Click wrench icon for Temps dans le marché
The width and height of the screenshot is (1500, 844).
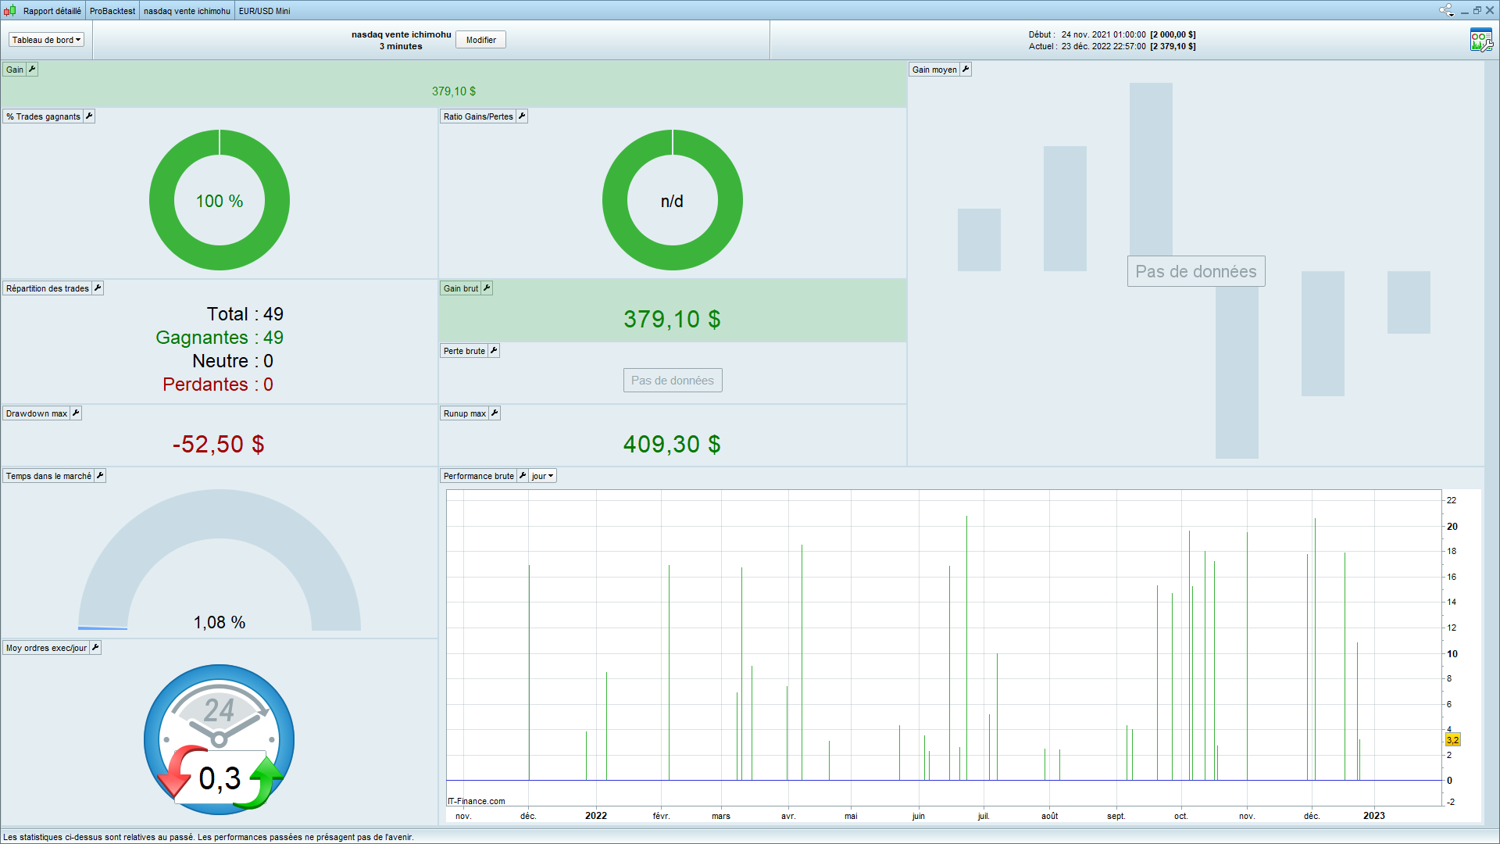point(100,476)
